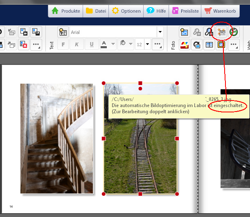The image size is (250, 217).
Task: Click the rotate photo icon
Action: pyautogui.click(x=197, y=44)
